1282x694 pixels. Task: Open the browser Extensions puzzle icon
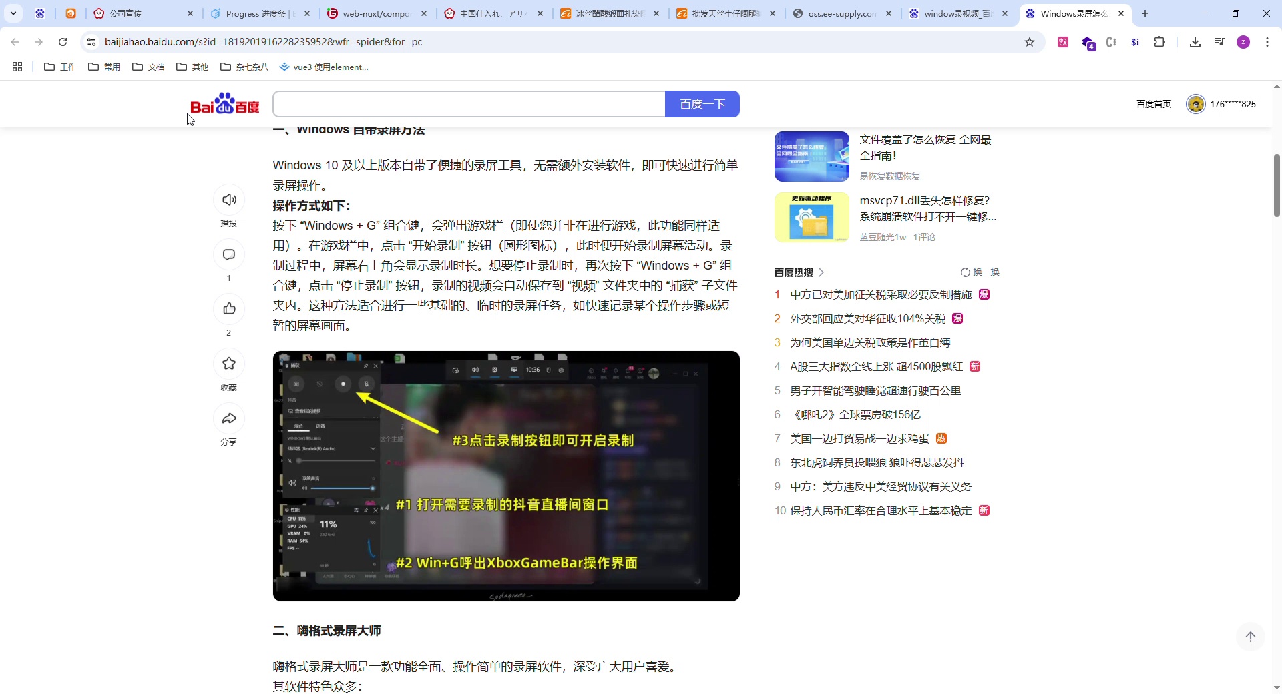[x=1159, y=42]
